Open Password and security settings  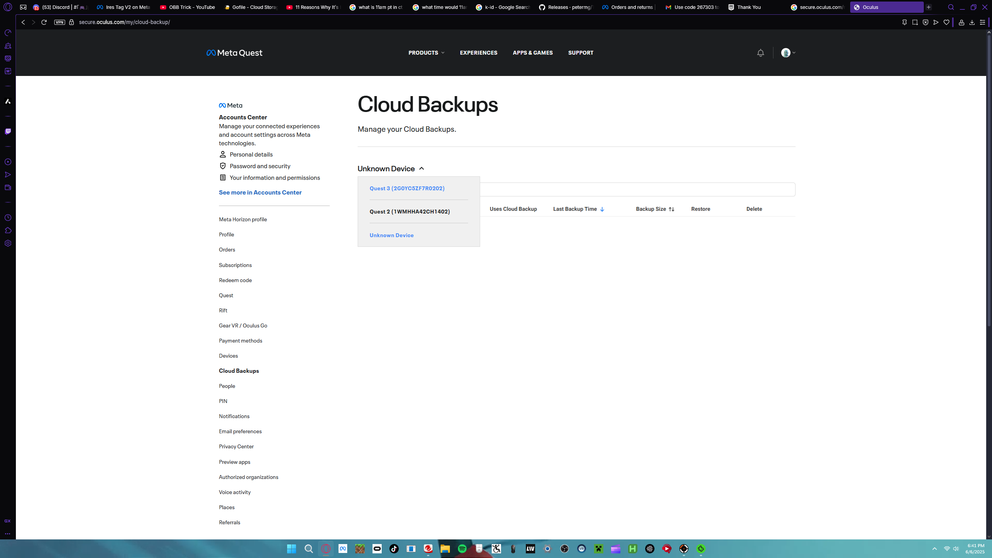(255, 166)
